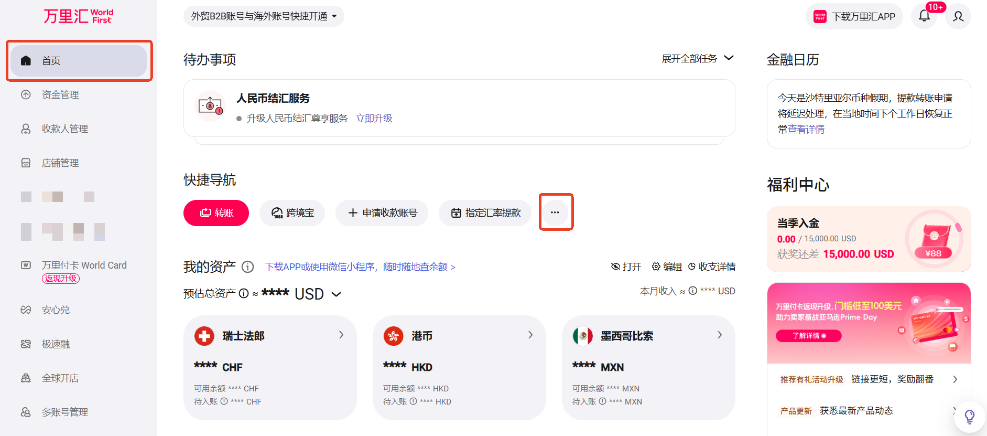Click 了解详情 on the World Card banner
Viewport: 987px width, 436px height.
click(x=808, y=336)
